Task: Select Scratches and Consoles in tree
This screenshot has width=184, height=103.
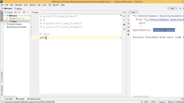Action: (18, 27)
